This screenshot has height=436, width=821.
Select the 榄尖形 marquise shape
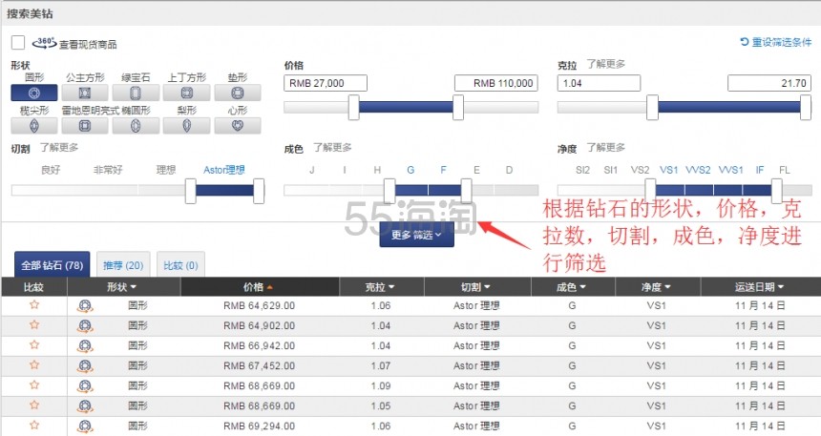point(34,125)
